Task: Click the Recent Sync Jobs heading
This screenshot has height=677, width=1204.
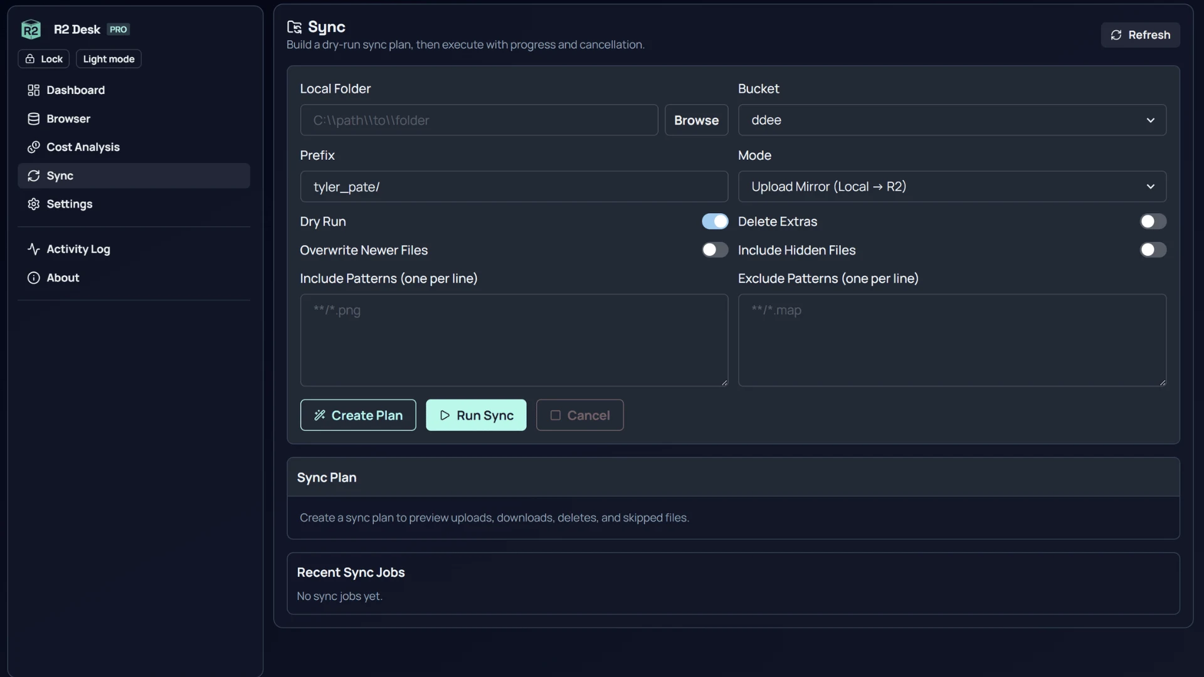Action: tap(351, 572)
